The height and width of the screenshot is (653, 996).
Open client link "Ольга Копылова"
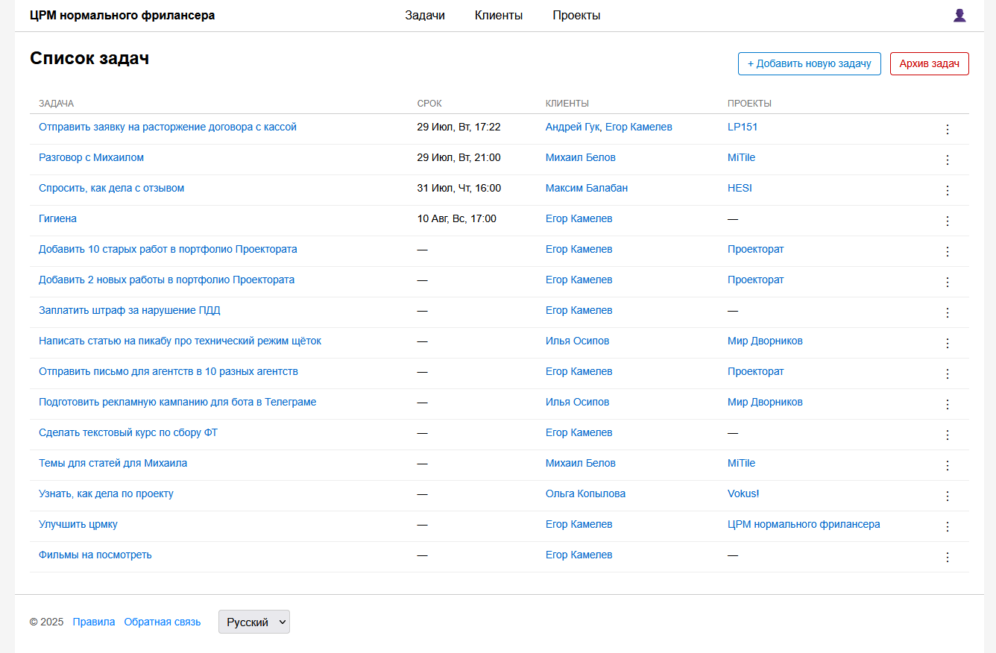pos(585,493)
